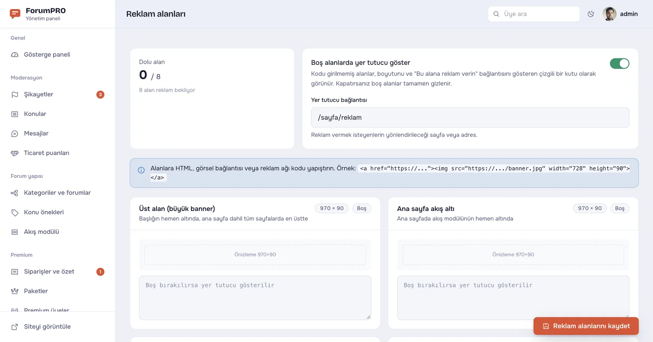Click the Mesajlar chat bubble icon

(15, 134)
